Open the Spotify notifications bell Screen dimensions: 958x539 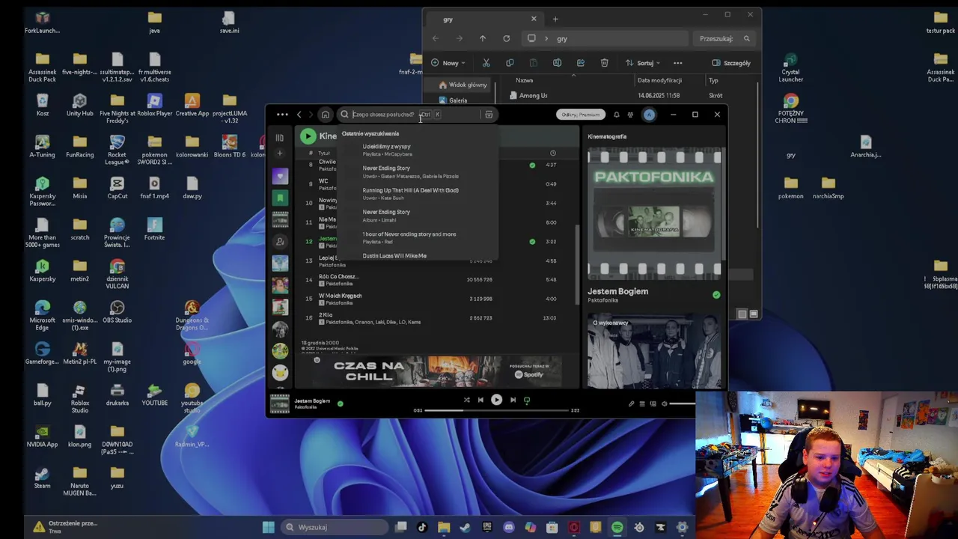point(616,115)
